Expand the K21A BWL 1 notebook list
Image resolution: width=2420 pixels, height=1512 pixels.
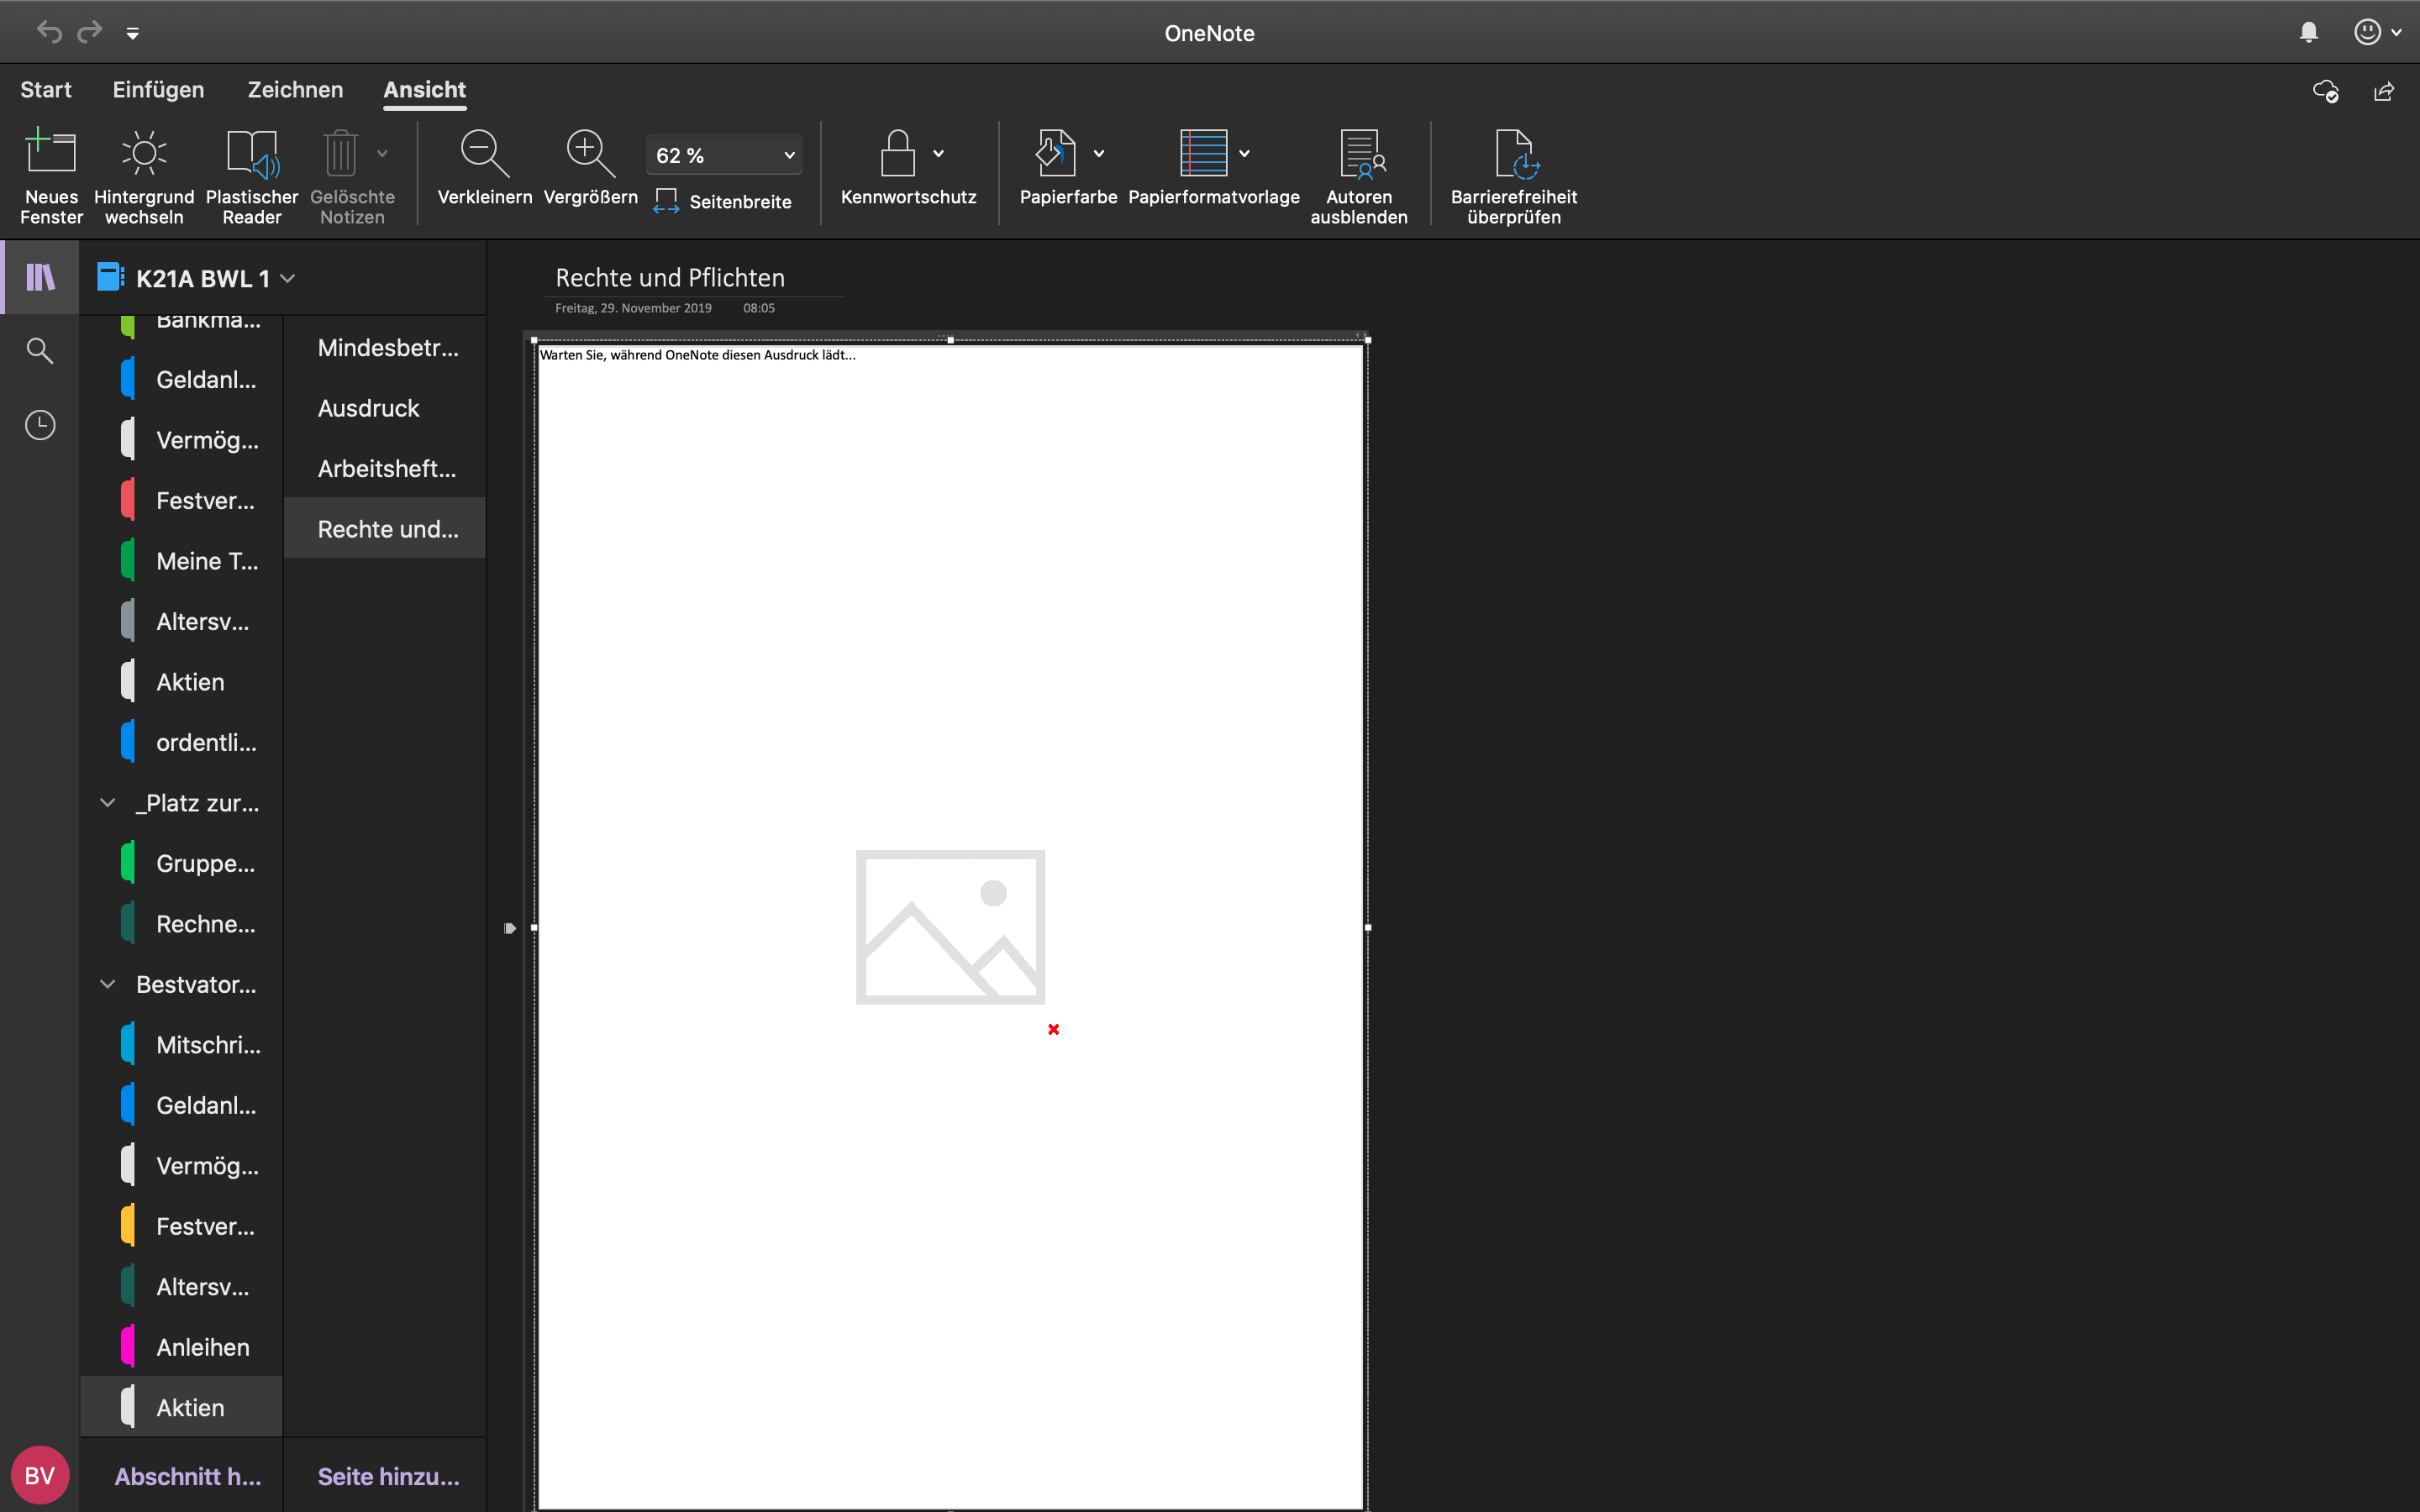tap(288, 278)
